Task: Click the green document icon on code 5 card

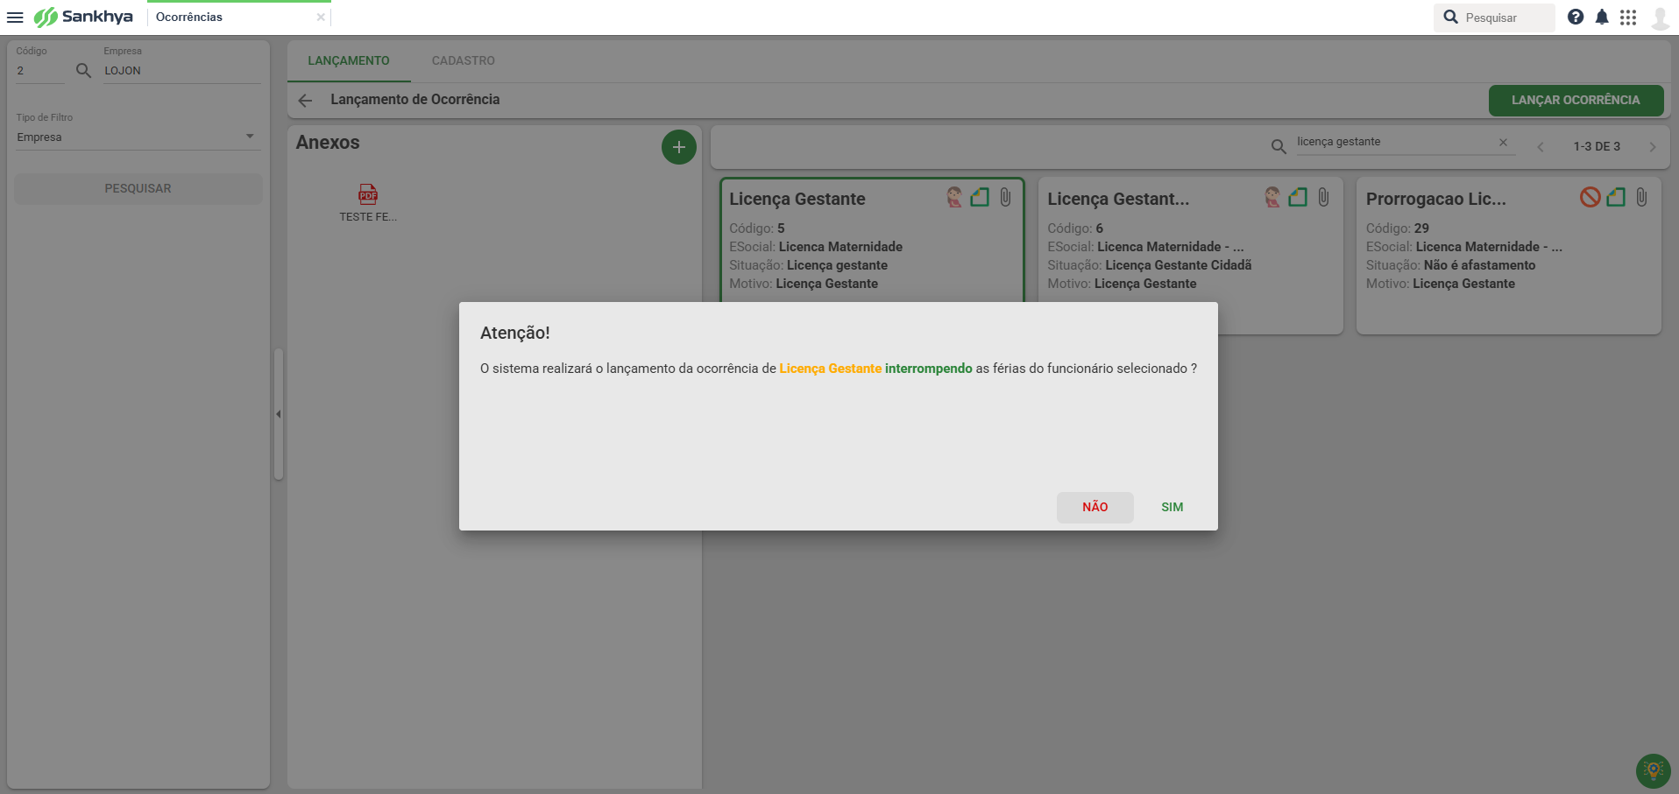Action: [x=980, y=197]
